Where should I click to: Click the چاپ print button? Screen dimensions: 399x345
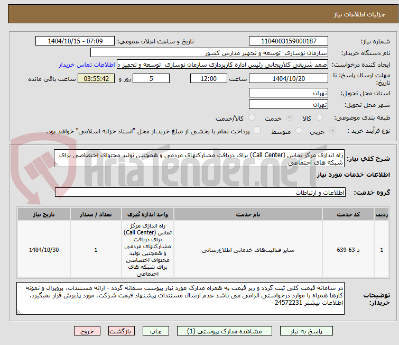click(156, 331)
